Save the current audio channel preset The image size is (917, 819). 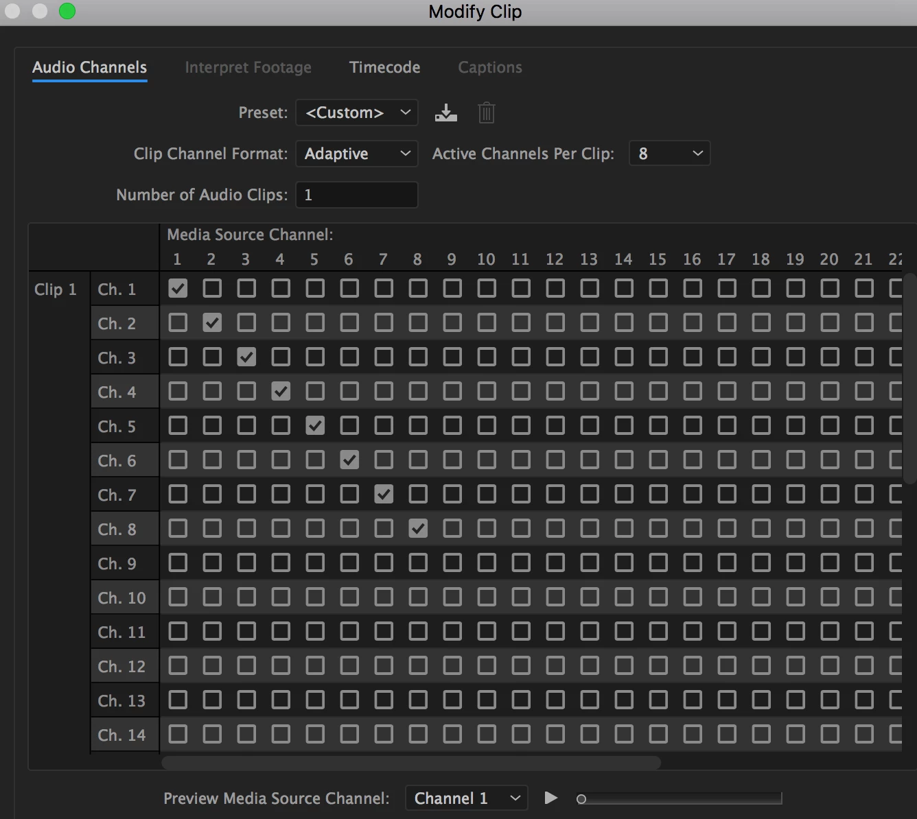click(x=446, y=112)
